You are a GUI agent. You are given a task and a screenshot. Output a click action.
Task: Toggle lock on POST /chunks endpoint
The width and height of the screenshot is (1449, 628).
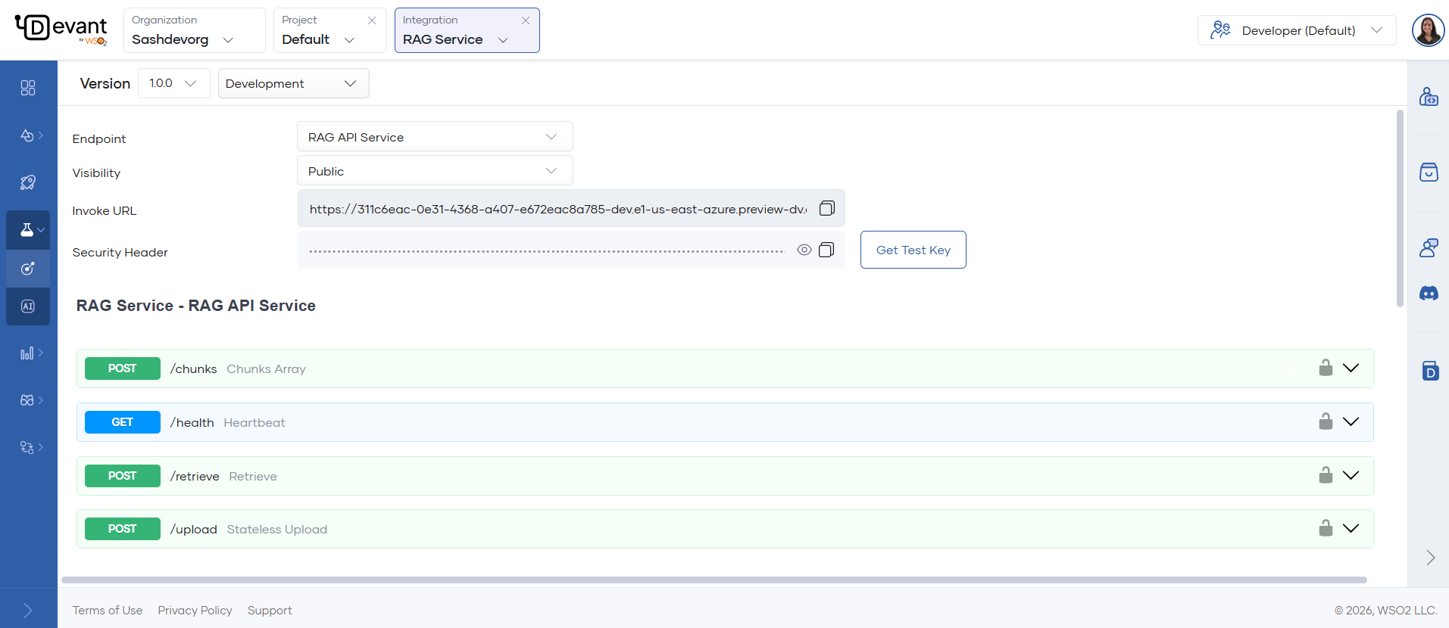click(1326, 368)
